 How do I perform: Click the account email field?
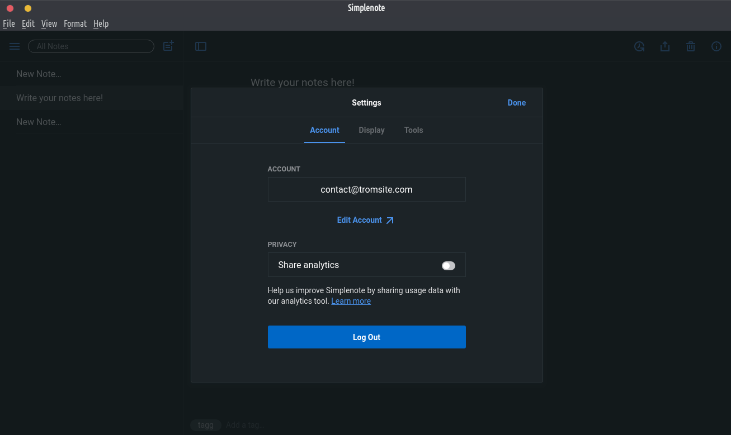[367, 189]
